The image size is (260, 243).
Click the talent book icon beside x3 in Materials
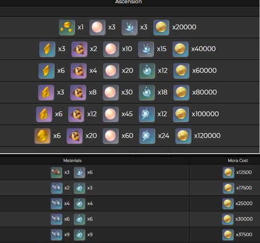click(x=57, y=173)
